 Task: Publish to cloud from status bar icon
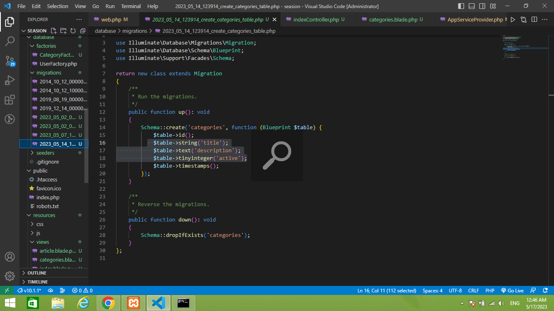pyautogui.click(x=51, y=290)
